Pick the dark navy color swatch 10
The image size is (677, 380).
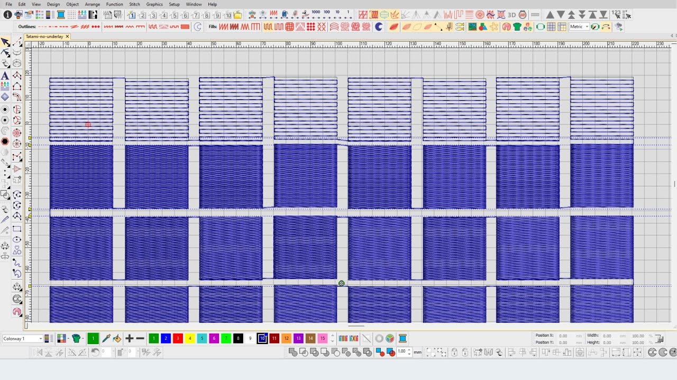pyautogui.click(x=262, y=338)
